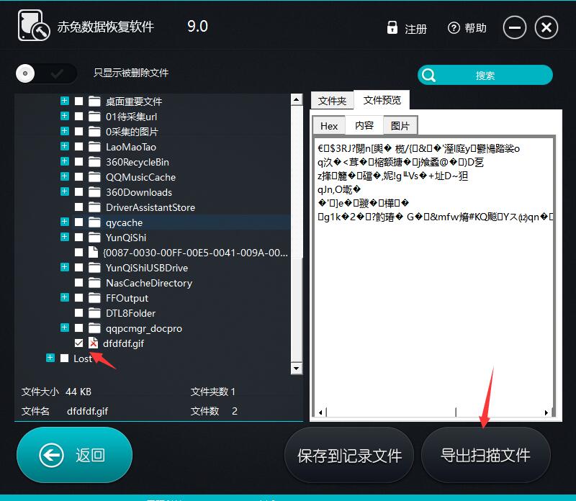Click the preview scroll right arrow
This screenshot has height=501, width=576.
click(546, 412)
